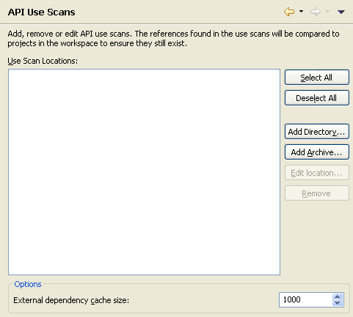Click the description text about use scans

coord(173,38)
